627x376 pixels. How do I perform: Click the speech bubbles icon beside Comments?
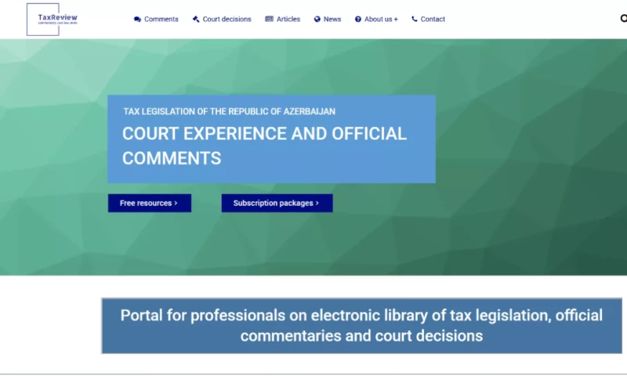(x=138, y=19)
